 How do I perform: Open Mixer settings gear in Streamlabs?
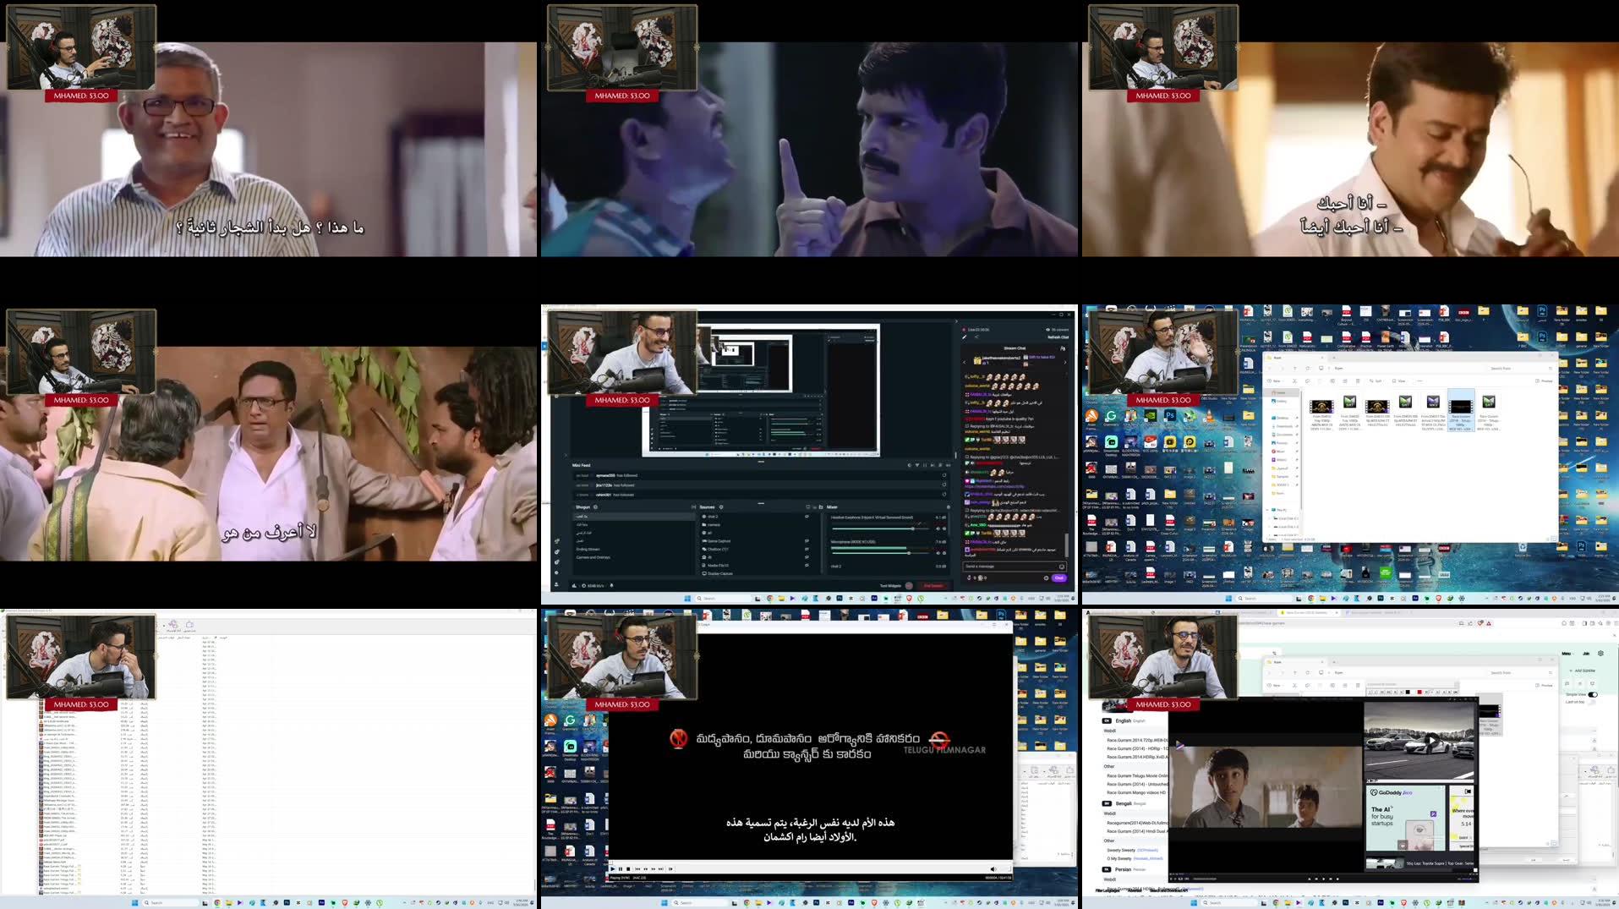949,507
